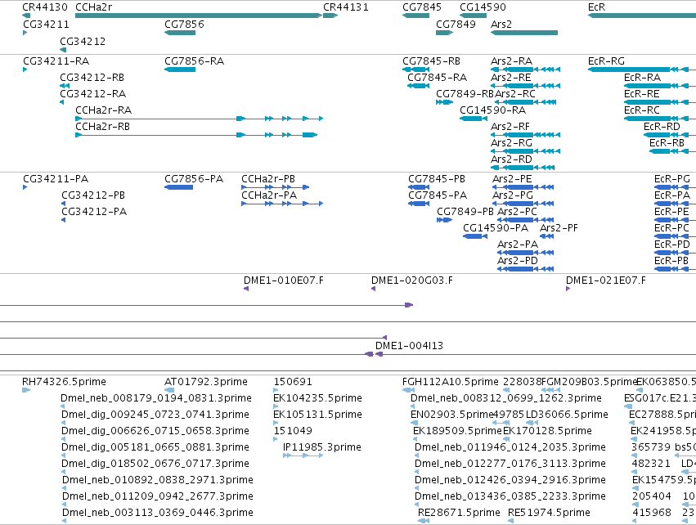The image size is (696, 525).
Task: Click the CG7849 gene feature
Action: 444,33
